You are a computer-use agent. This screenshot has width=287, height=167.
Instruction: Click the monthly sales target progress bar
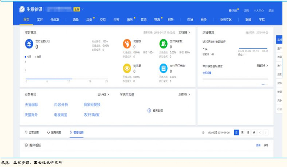(235, 79)
